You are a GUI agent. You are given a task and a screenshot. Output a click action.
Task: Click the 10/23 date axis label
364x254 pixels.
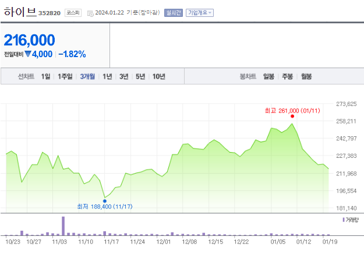(x=13, y=242)
